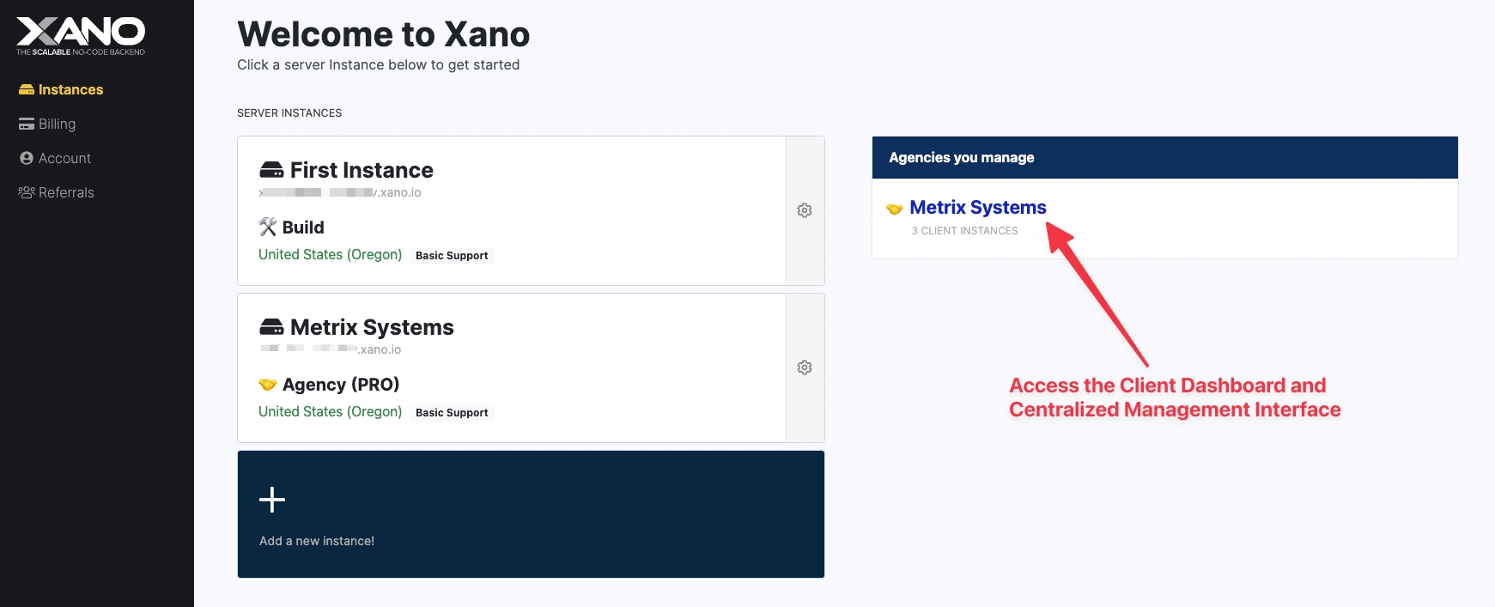Image resolution: width=1495 pixels, height=607 pixels.
Task: Open settings gear for Metrix Systems instance
Action: click(805, 367)
